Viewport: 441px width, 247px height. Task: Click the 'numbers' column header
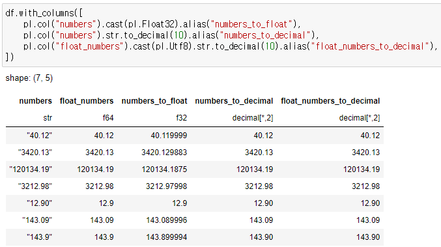pos(35,101)
